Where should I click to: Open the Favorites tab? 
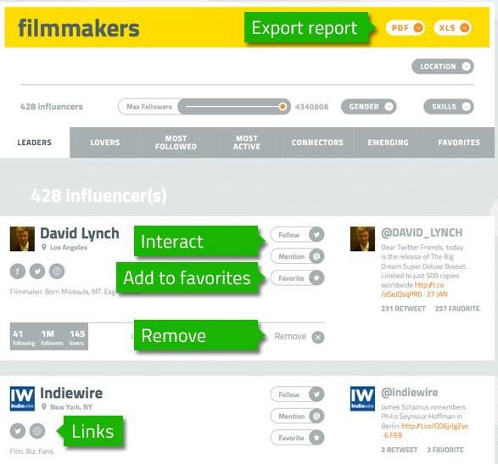coord(459,143)
